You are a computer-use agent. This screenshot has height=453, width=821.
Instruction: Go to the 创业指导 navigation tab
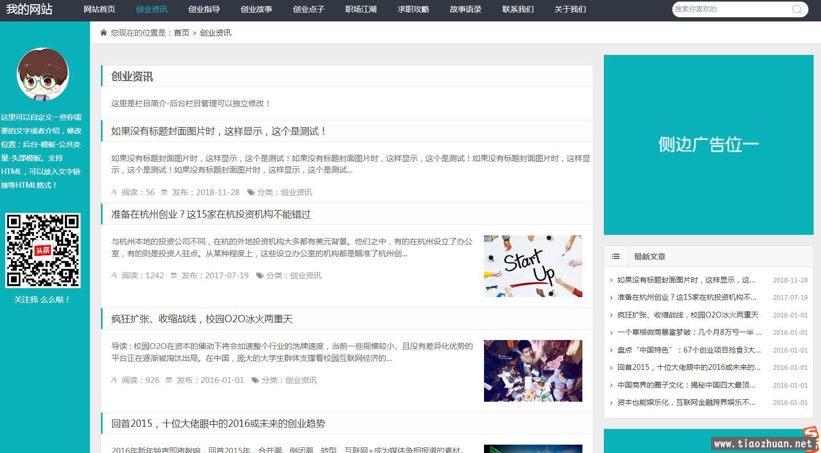[x=204, y=9]
